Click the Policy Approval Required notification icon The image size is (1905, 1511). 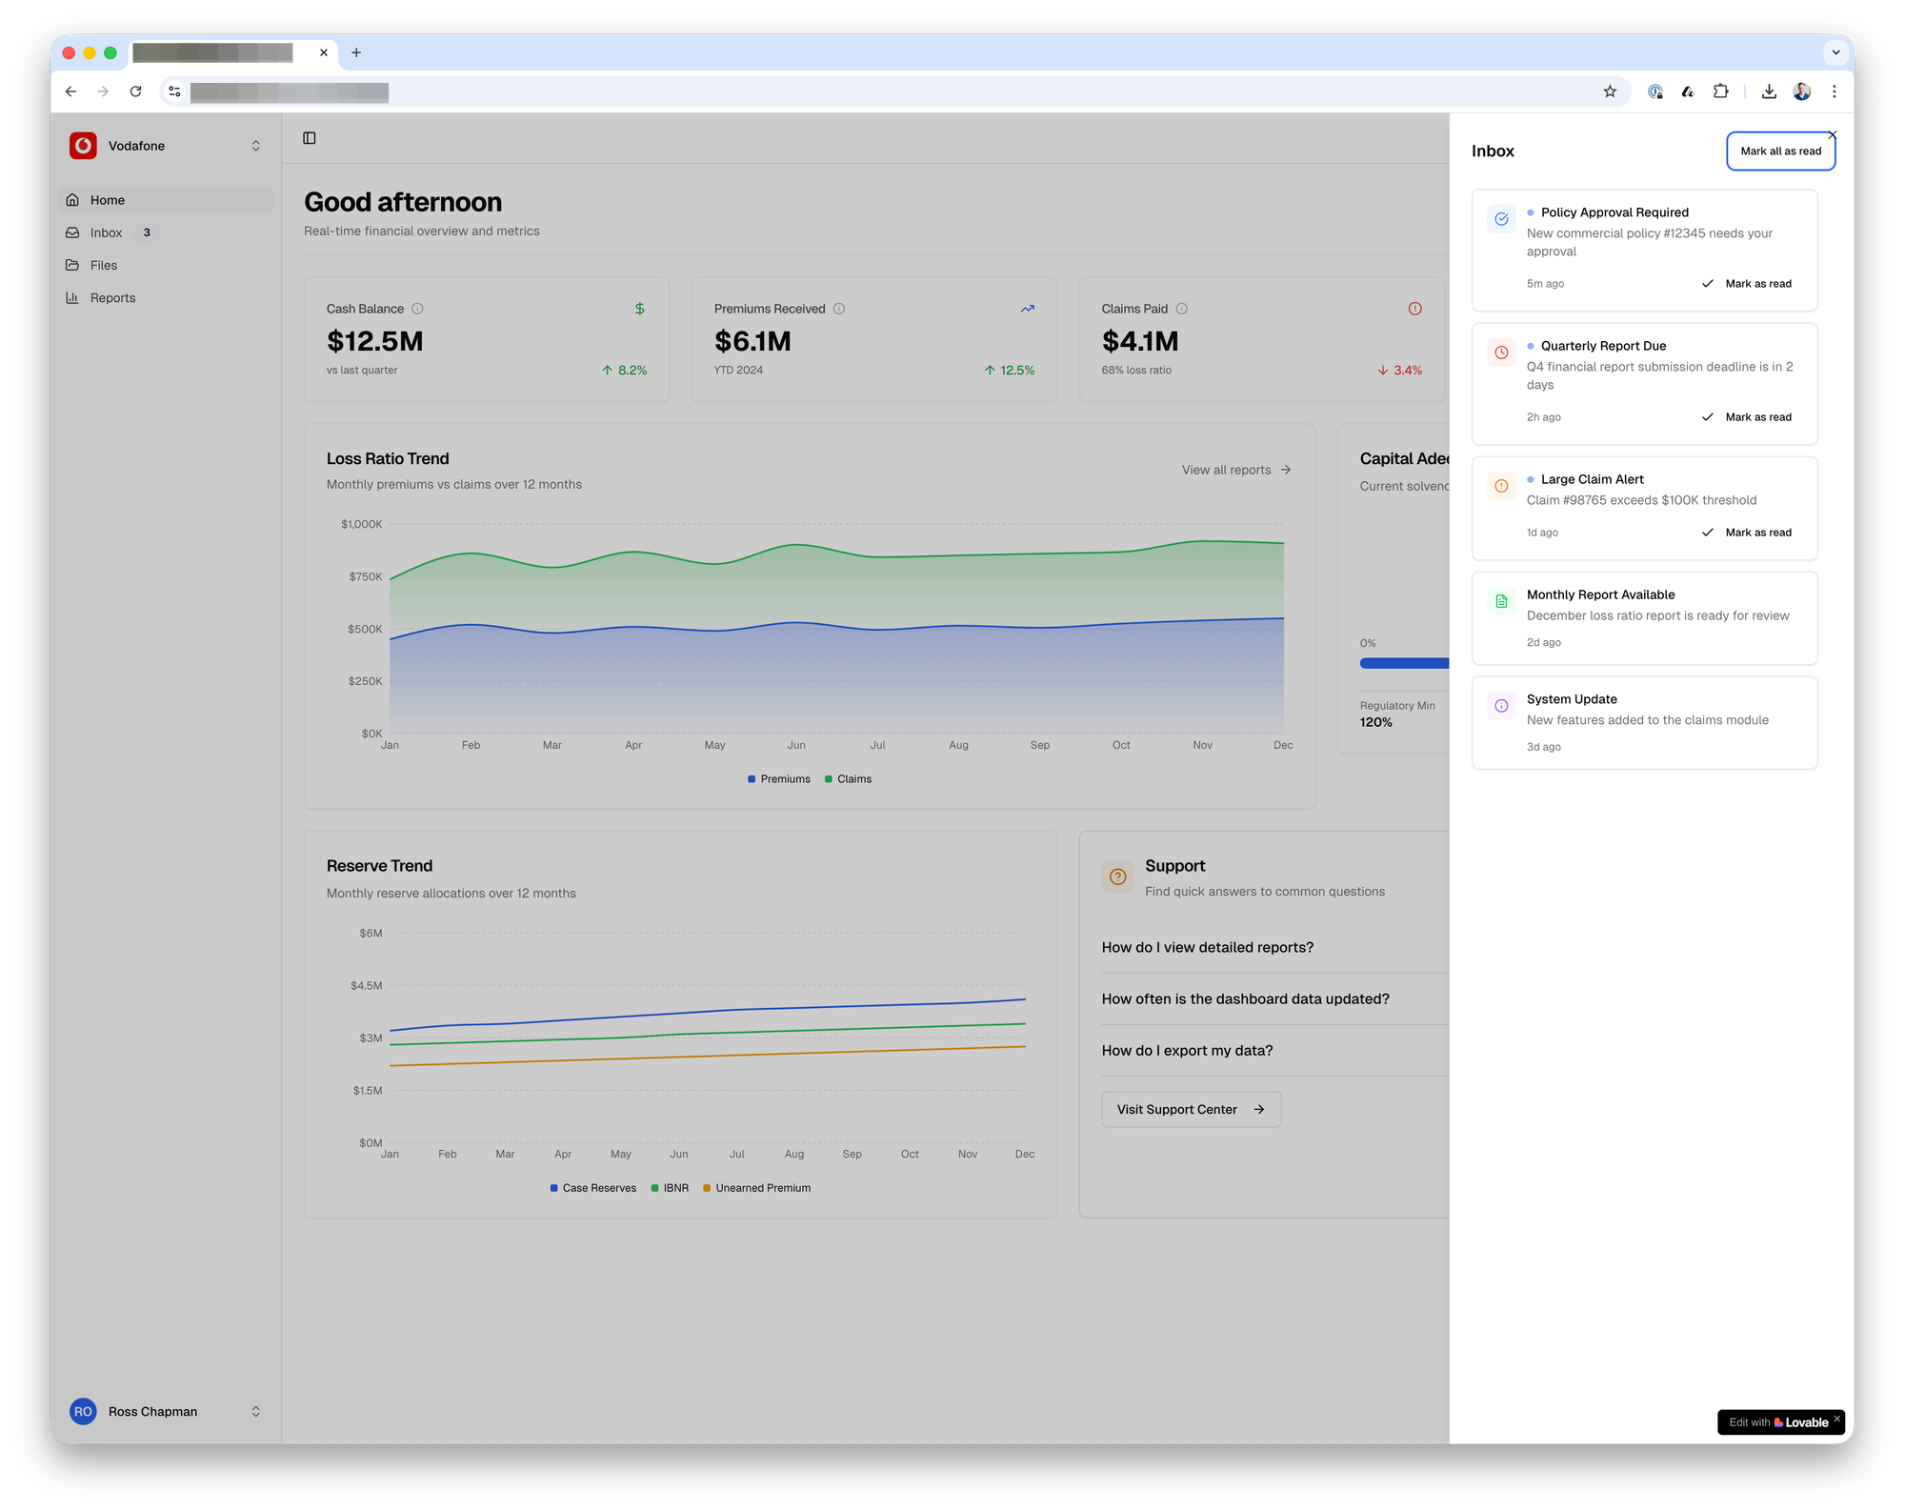click(x=1501, y=219)
